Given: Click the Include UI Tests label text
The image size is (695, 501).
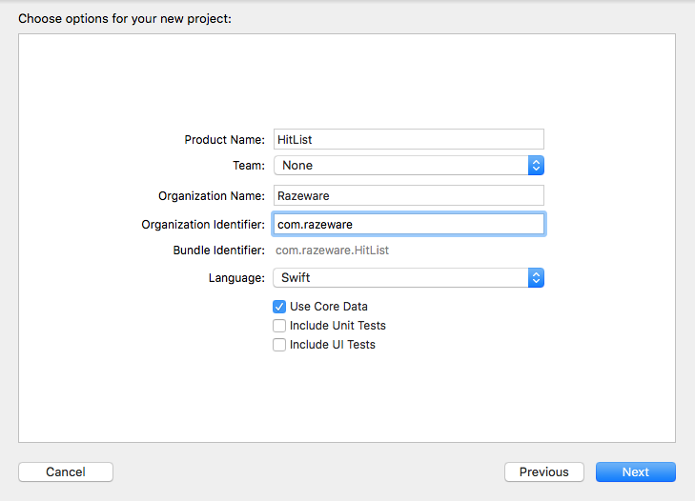Looking at the screenshot, I should [333, 345].
